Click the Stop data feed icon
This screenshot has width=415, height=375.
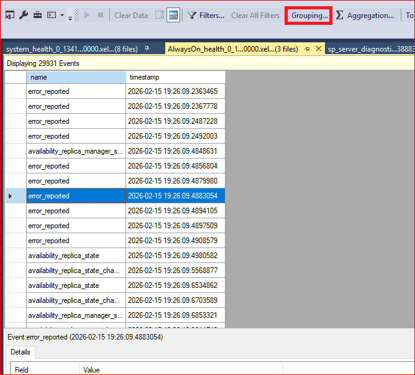click(x=100, y=15)
